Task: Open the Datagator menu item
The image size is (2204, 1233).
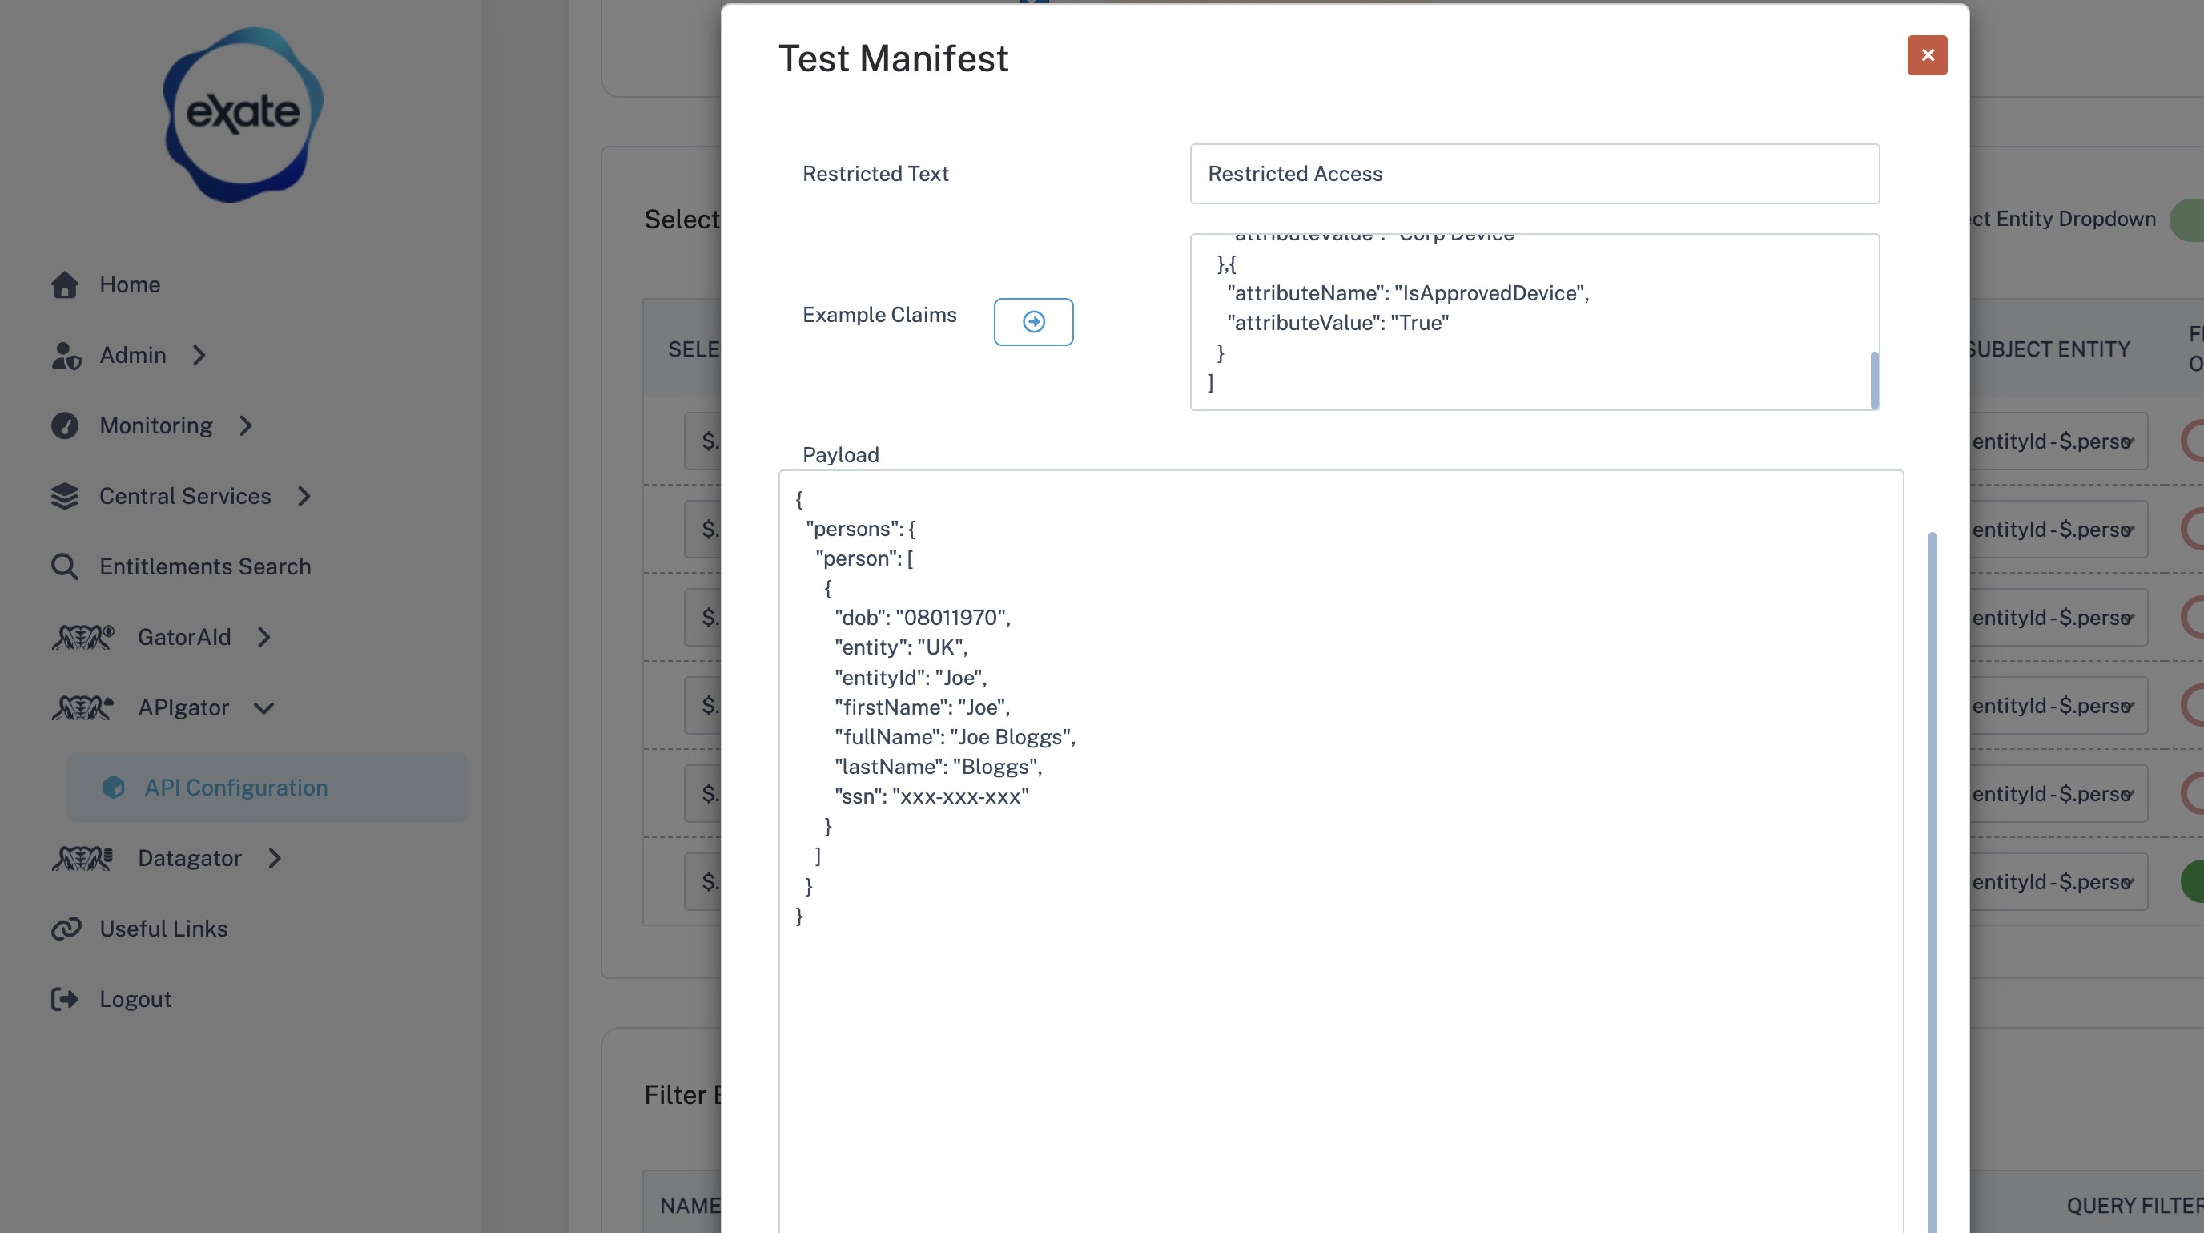Action: 189,858
